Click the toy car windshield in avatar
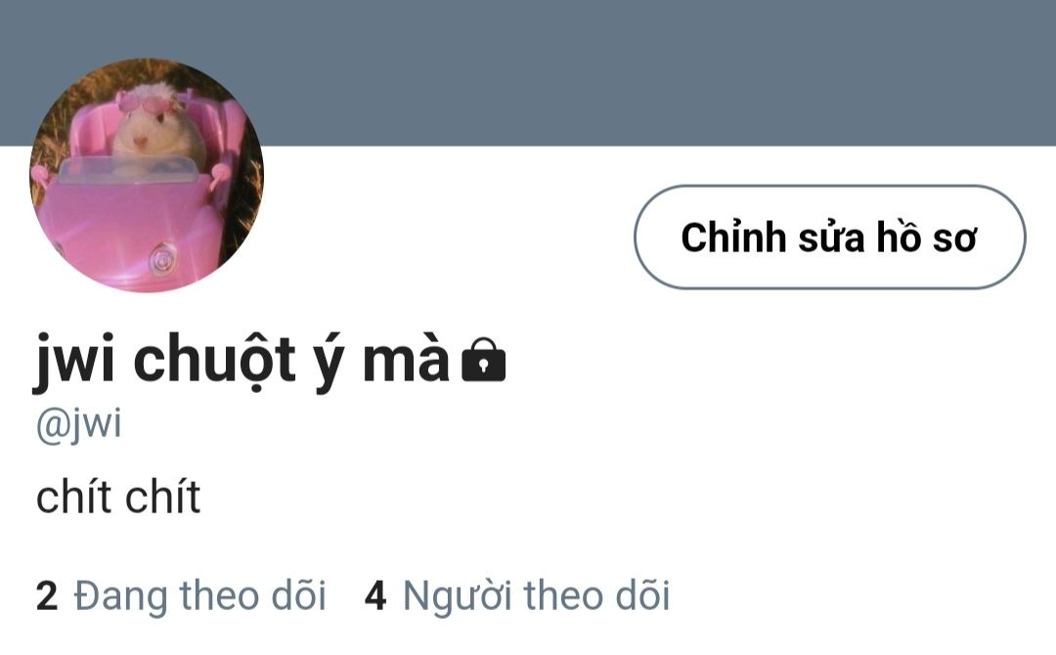This screenshot has width=1056, height=655. [126, 170]
